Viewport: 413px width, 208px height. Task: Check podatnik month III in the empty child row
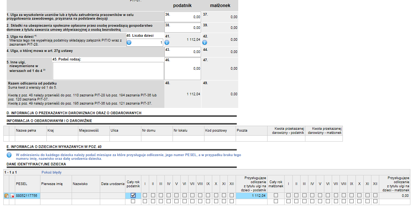(161, 201)
